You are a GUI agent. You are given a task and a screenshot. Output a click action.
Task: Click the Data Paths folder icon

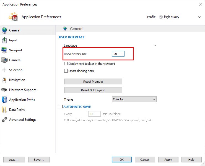tap(4, 110)
